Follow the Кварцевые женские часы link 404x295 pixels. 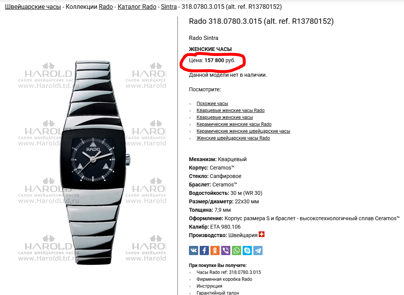(225, 117)
